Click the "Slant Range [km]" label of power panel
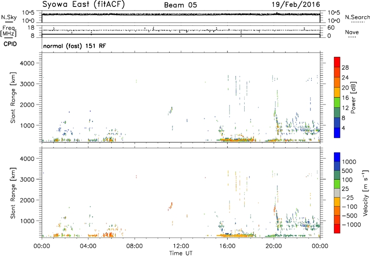 coord(13,98)
